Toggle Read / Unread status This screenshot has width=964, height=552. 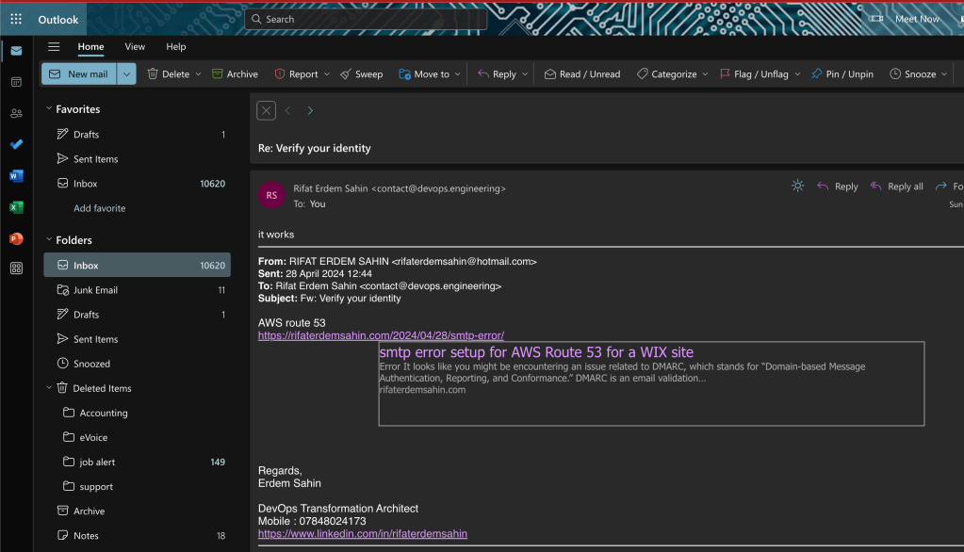pyautogui.click(x=582, y=73)
